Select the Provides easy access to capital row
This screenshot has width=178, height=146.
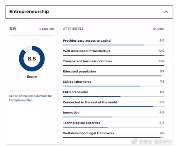coord(114,42)
